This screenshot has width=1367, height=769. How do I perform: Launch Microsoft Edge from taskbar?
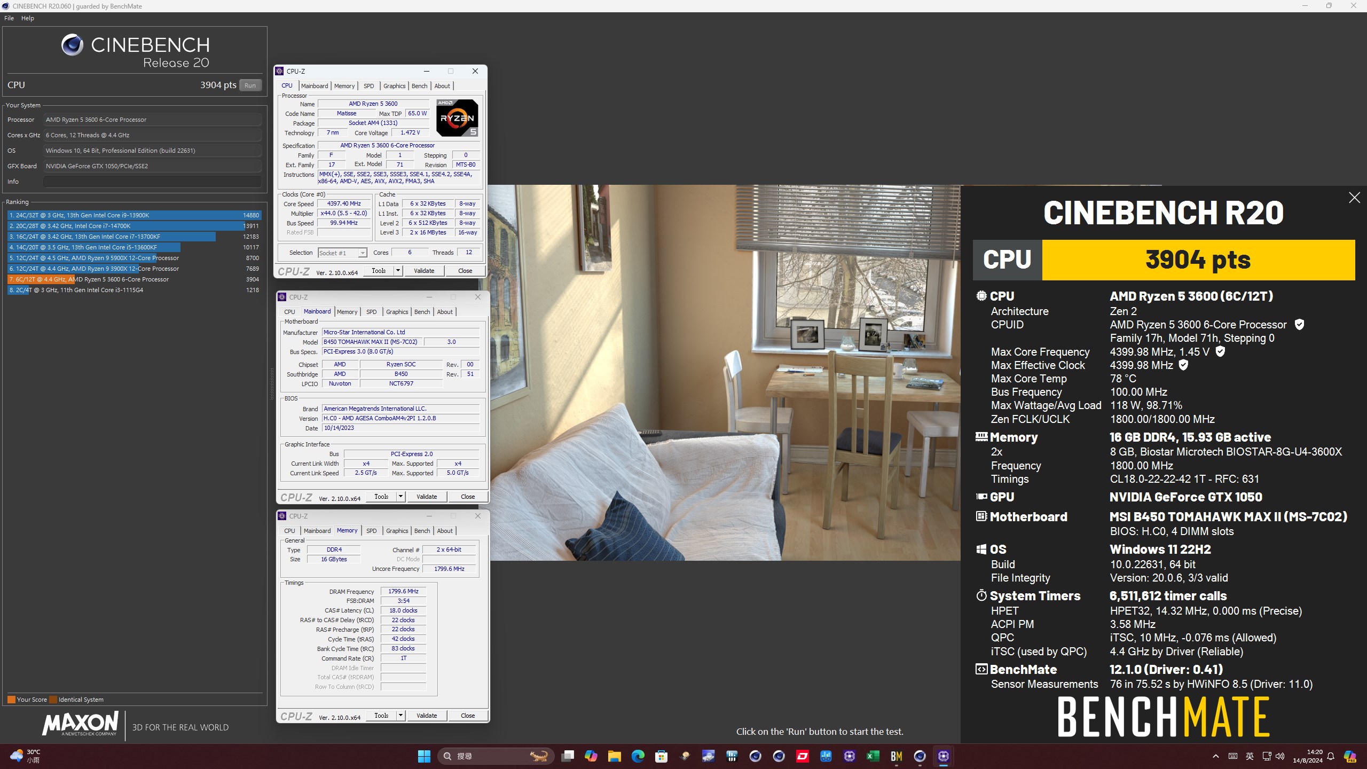tap(638, 756)
